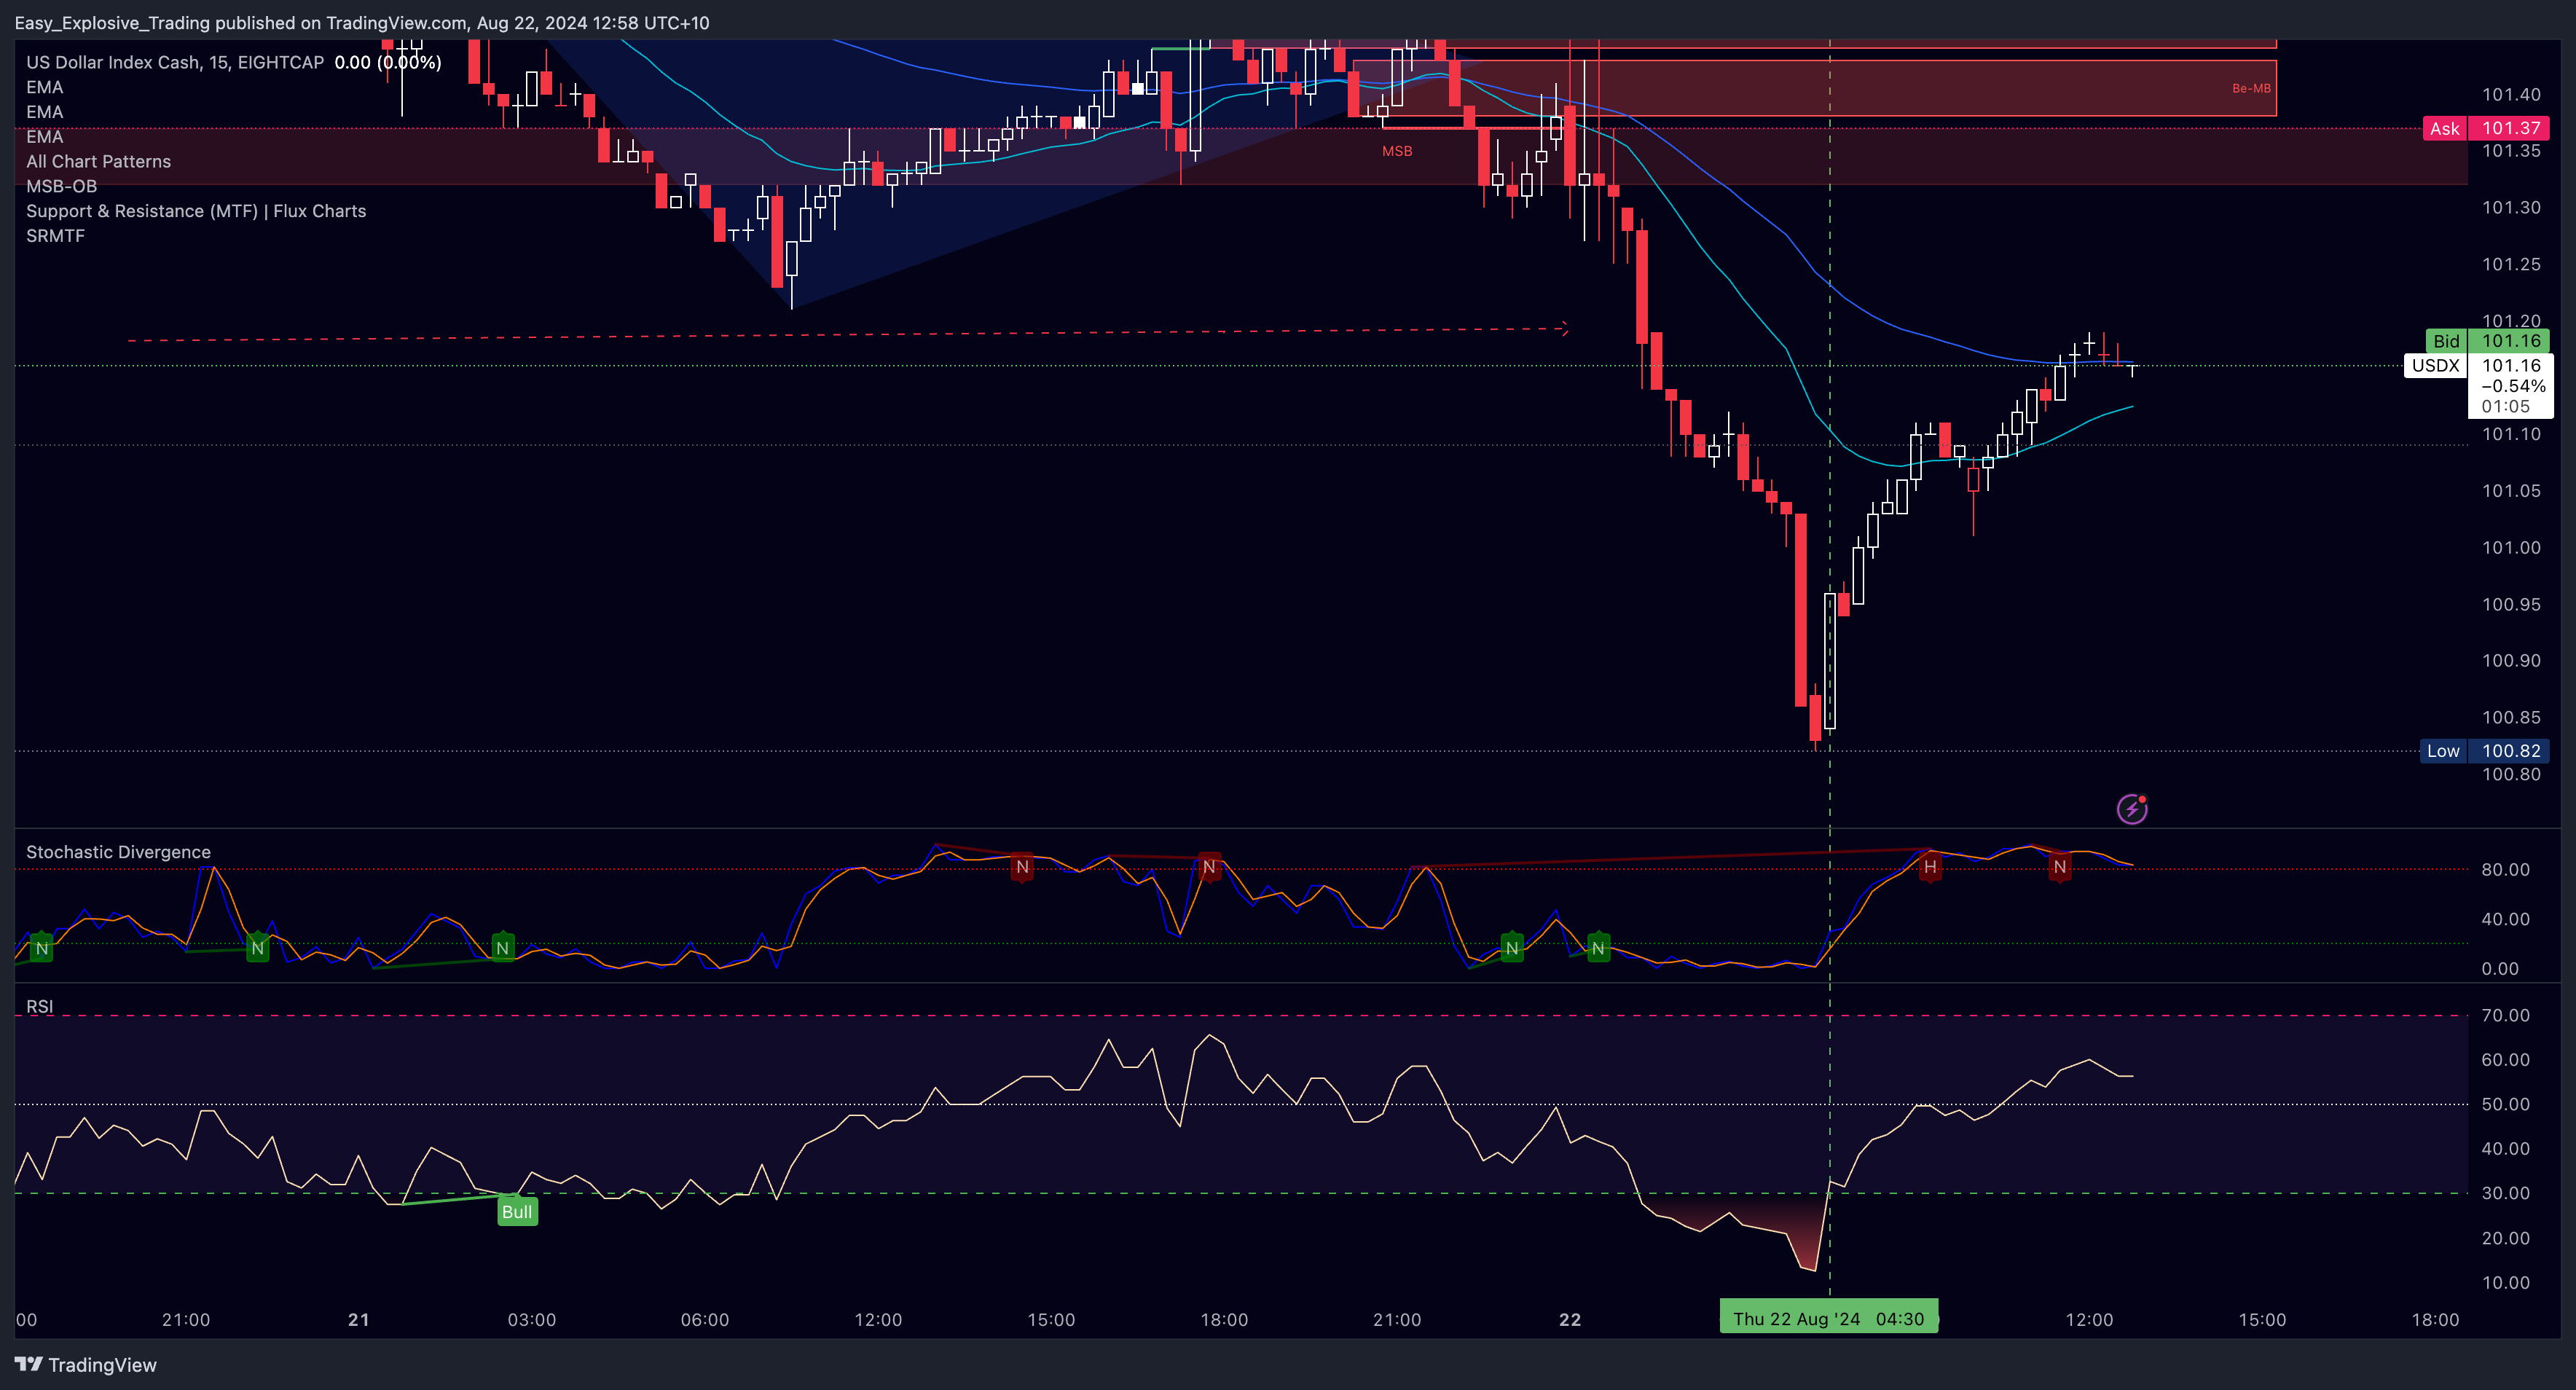
Task: Click the '03:00' time axis label
Action: pyautogui.click(x=531, y=1320)
